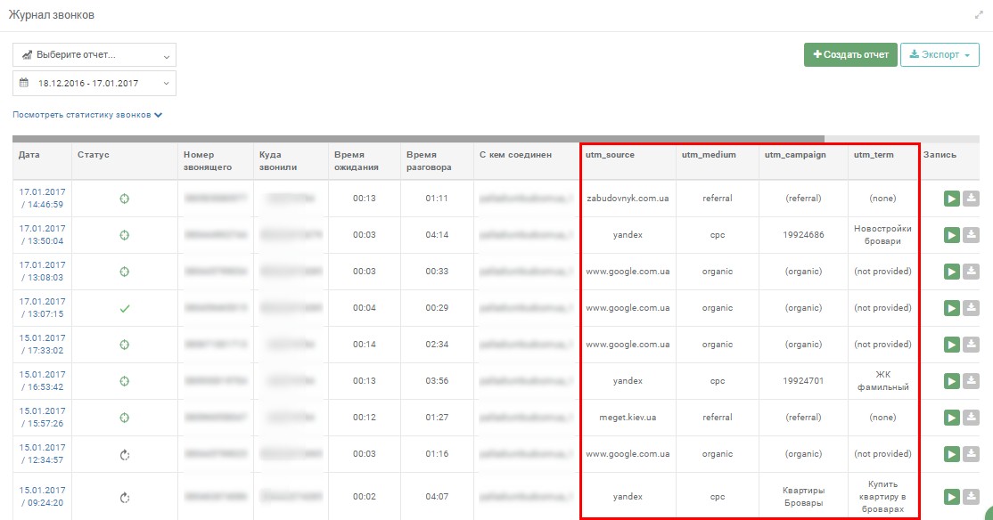Open the 'Выберите отчет...' report dropdown
Screen dimensions: 993x520
click(94, 54)
